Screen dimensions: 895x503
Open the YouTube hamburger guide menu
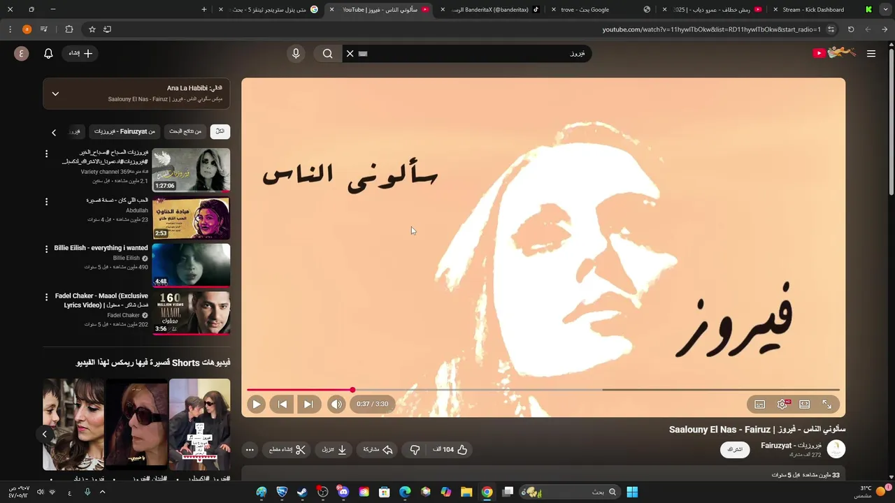(871, 53)
